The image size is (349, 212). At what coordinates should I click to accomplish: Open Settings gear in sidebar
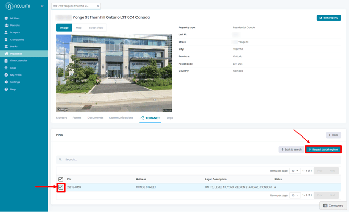pyautogui.click(x=6, y=82)
